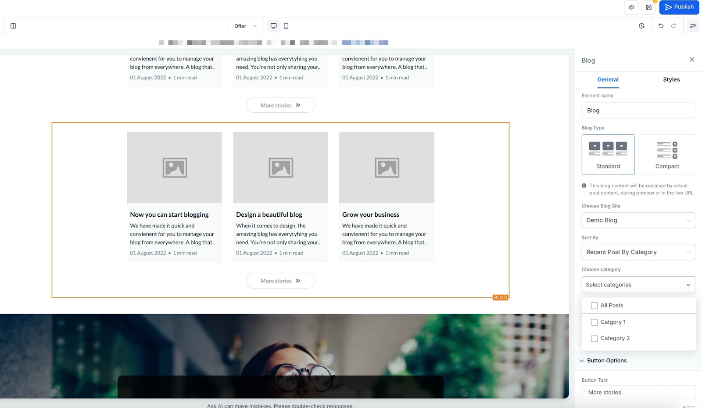Click the redo arrow icon
702x408 pixels.
pyautogui.click(x=673, y=26)
